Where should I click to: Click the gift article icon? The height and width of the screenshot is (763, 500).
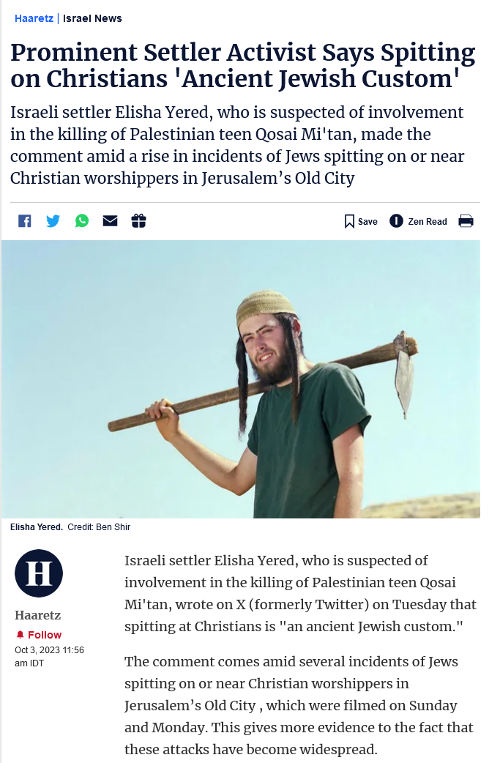138,221
